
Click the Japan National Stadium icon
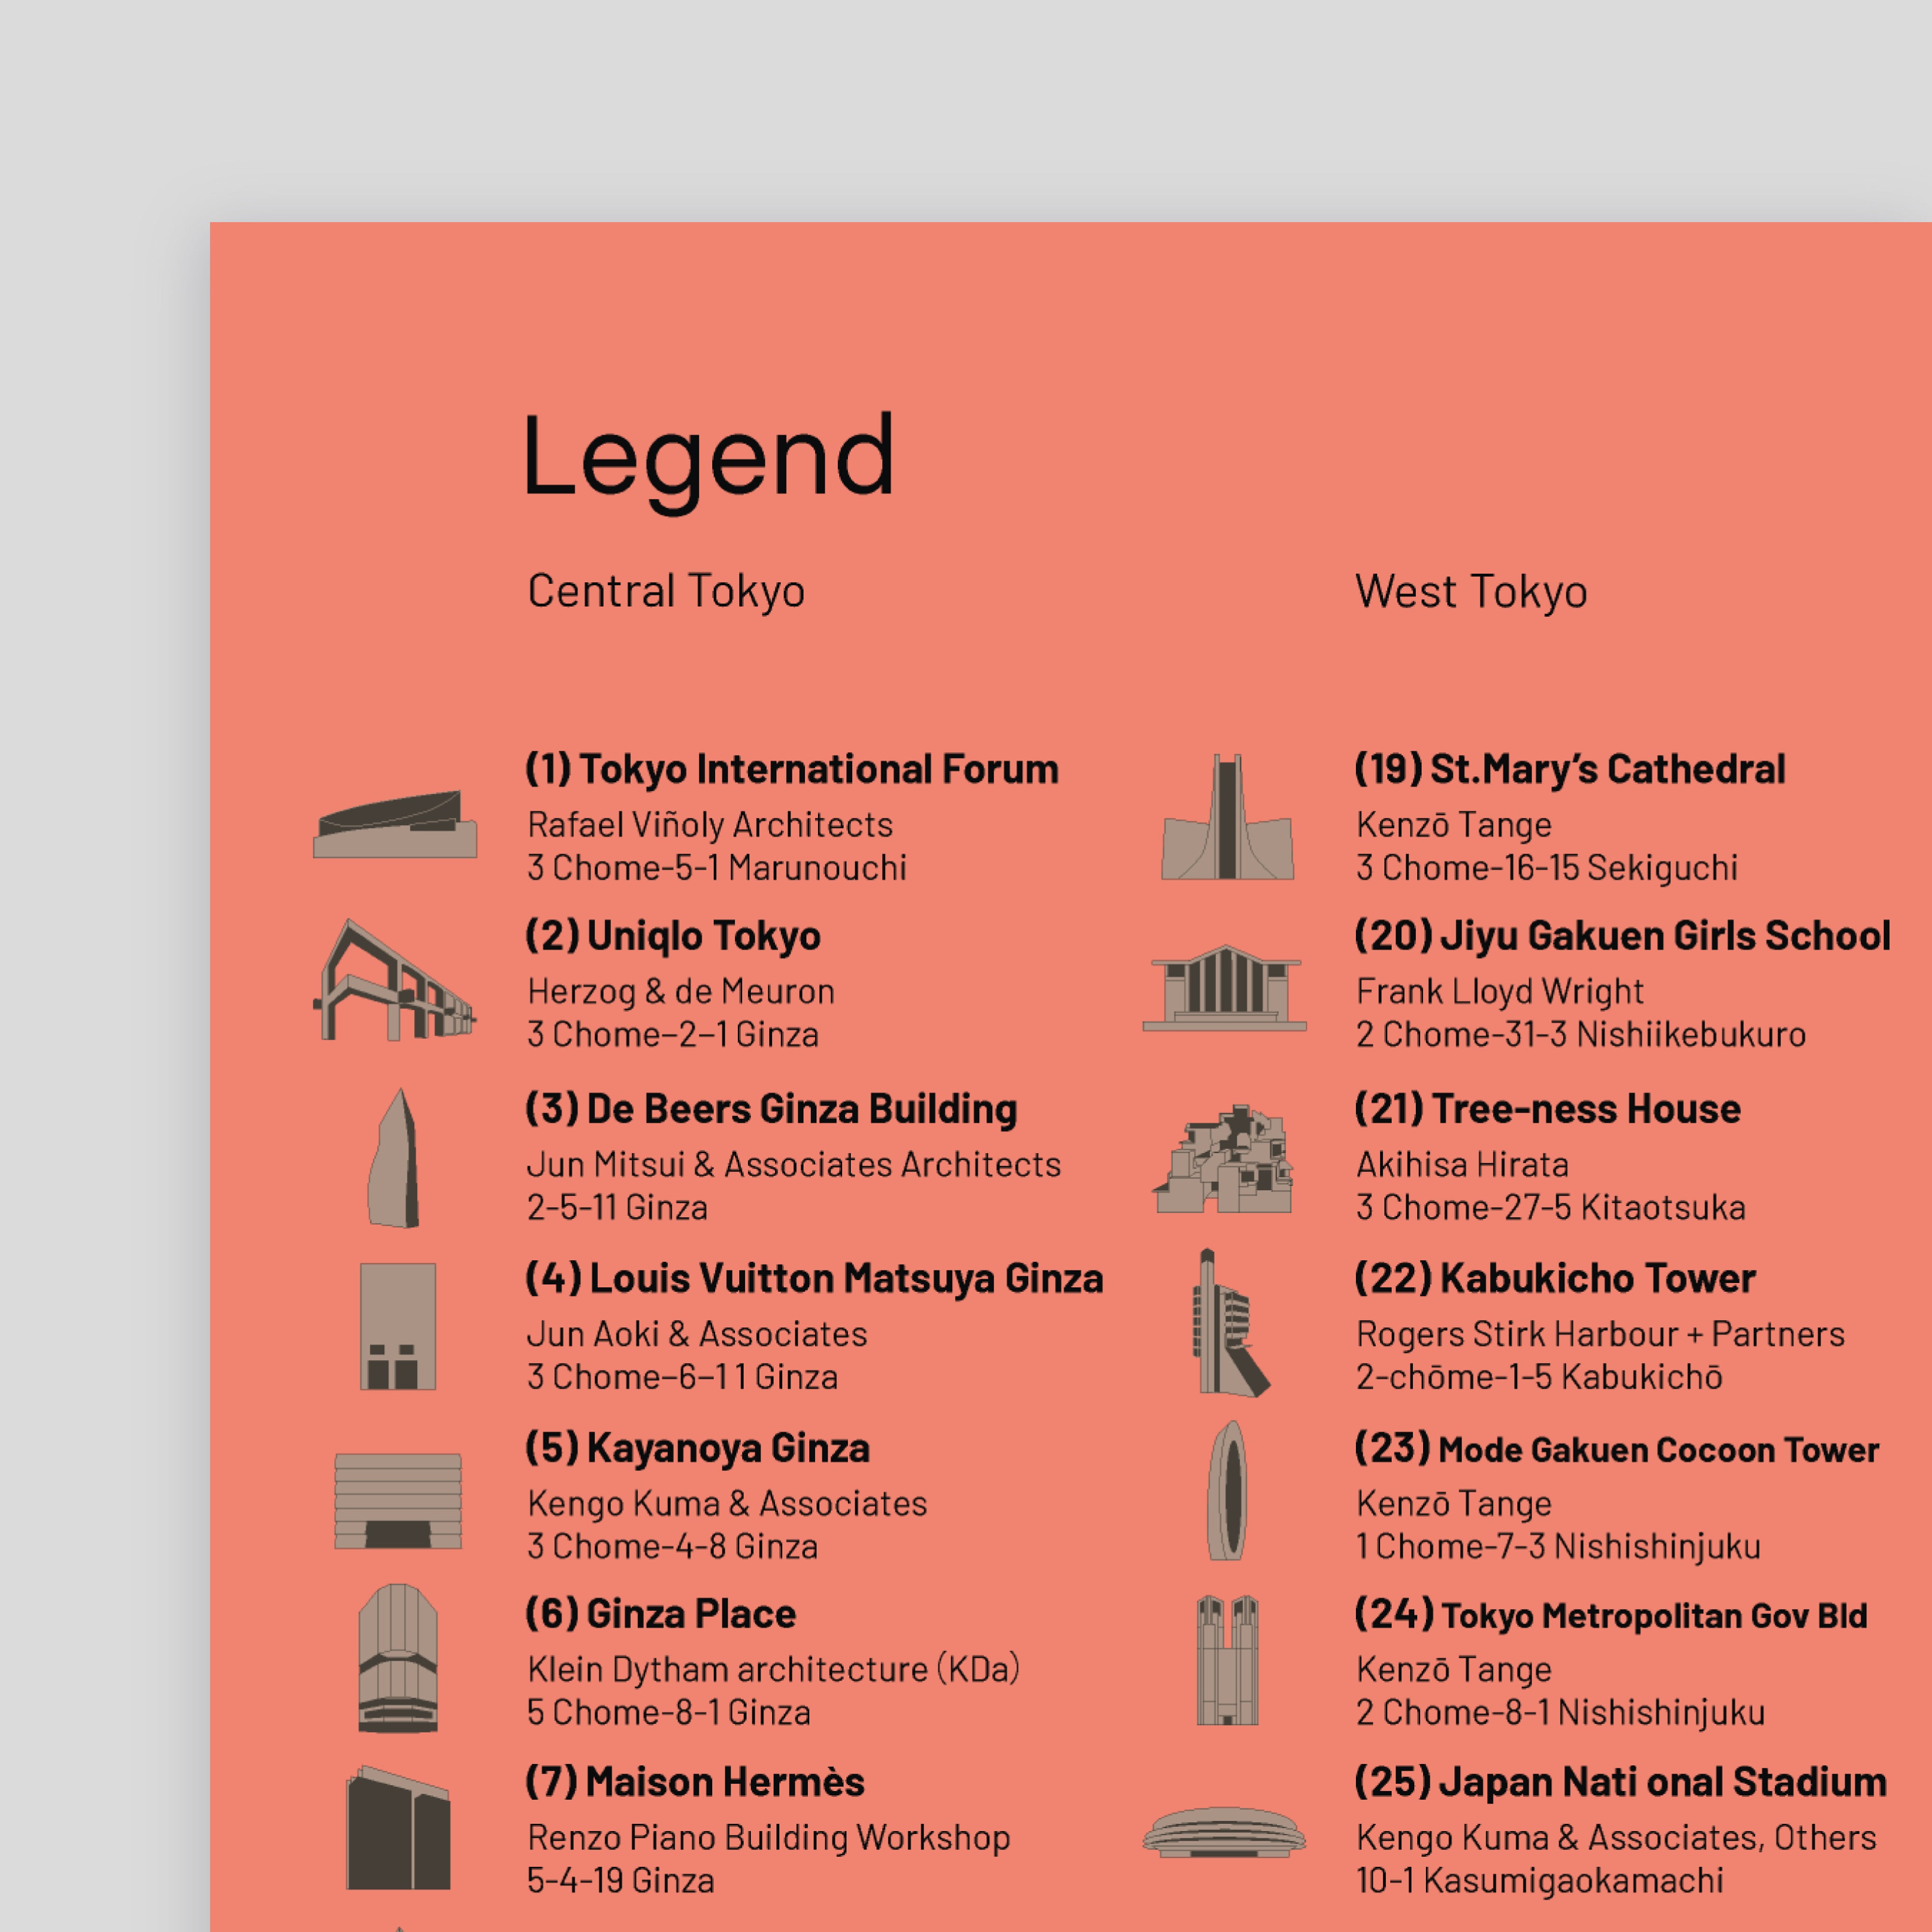click(x=1225, y=1832)
